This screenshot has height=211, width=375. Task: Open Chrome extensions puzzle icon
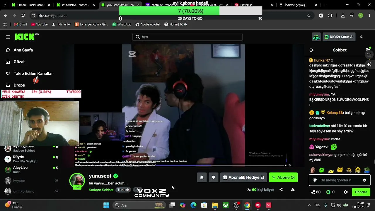(330, 16)
